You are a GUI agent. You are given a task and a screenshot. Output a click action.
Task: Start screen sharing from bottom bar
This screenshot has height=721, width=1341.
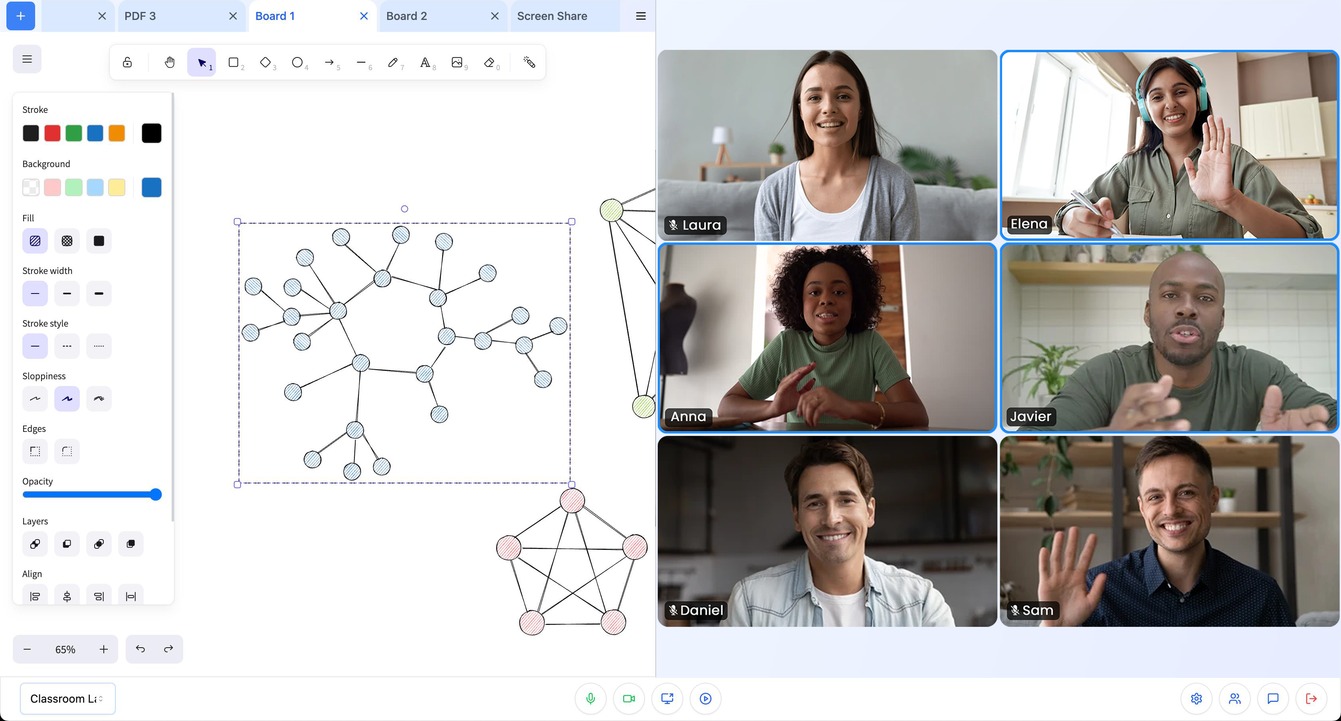pos(667,699)
